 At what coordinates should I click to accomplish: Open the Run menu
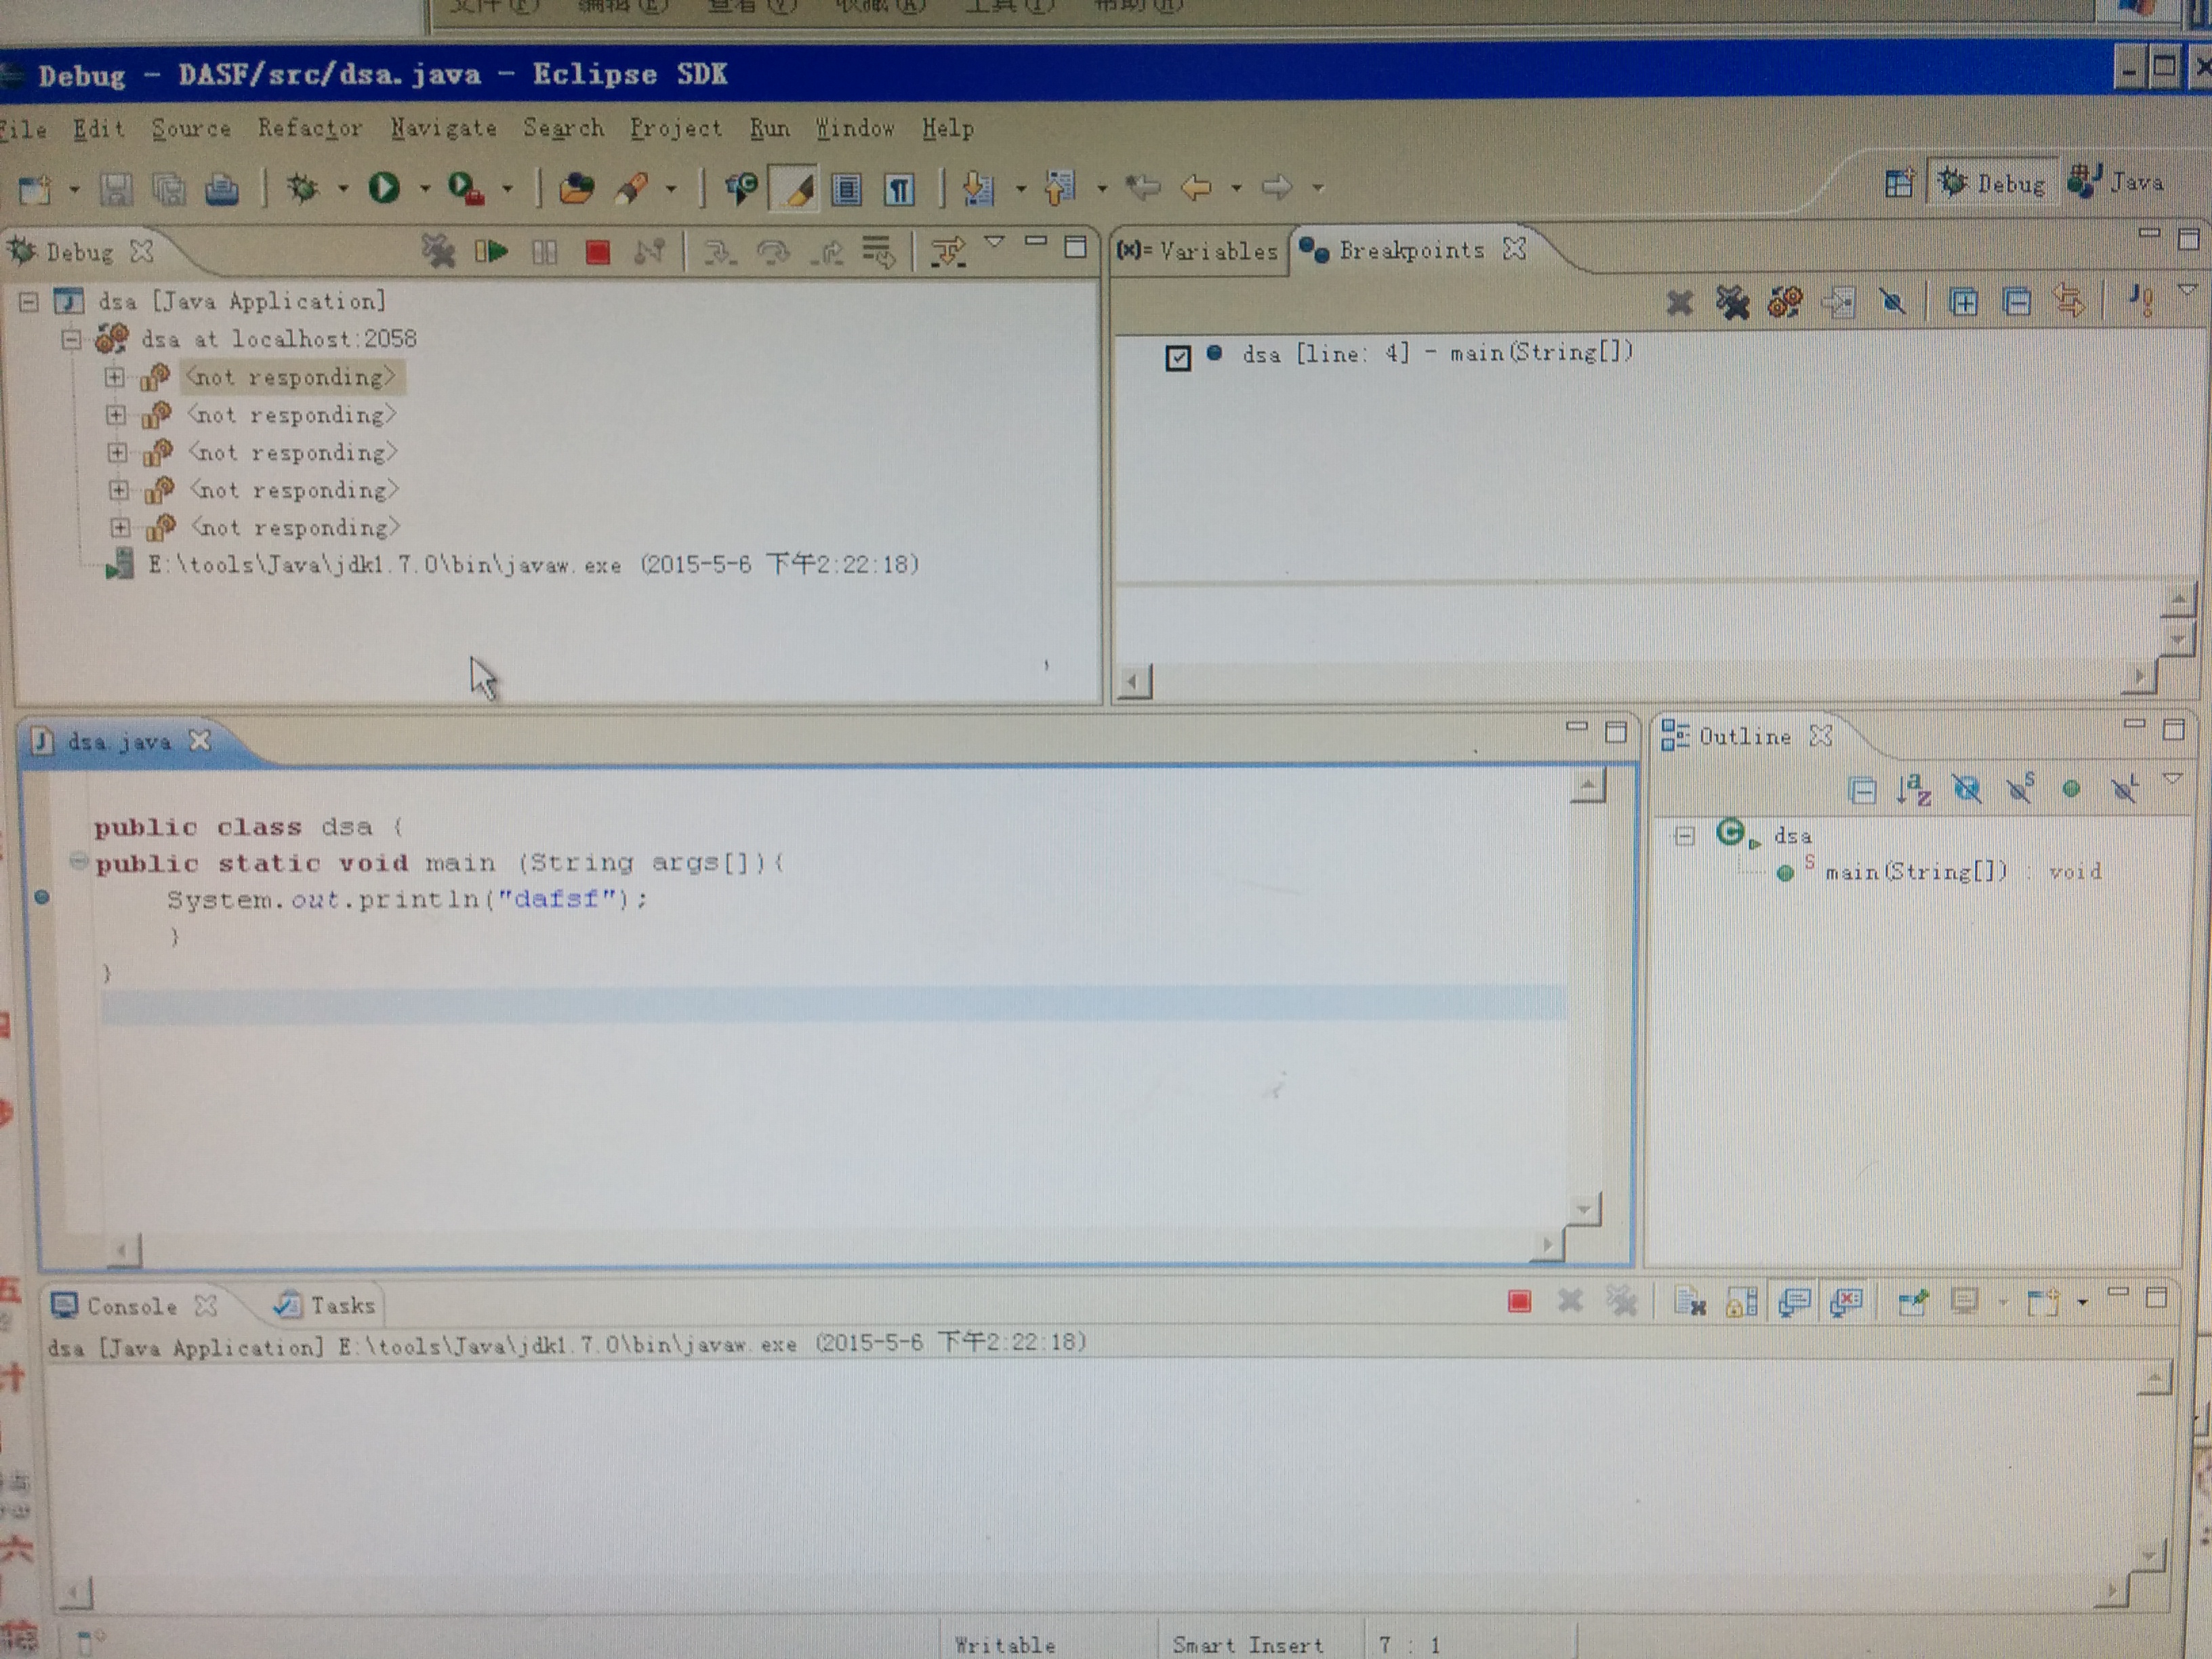click(770, 129)
